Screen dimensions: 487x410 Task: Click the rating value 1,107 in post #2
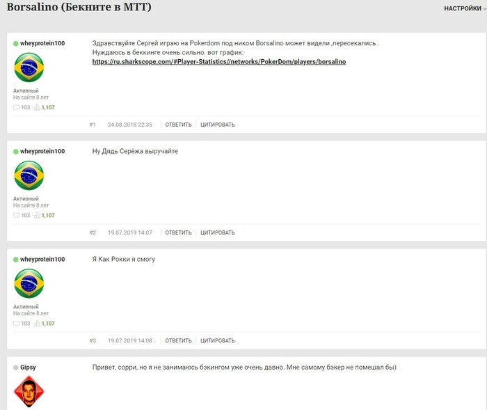coord(48,215)
